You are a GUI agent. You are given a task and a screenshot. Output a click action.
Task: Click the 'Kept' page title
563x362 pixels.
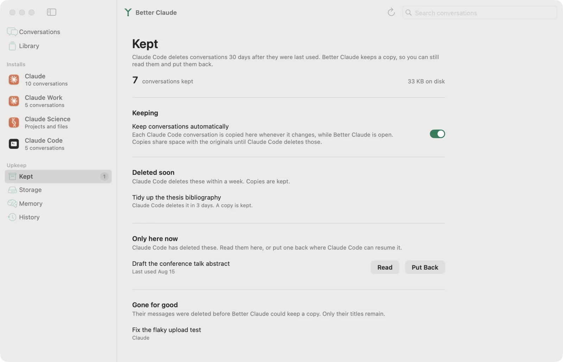[x=145, y=44]
